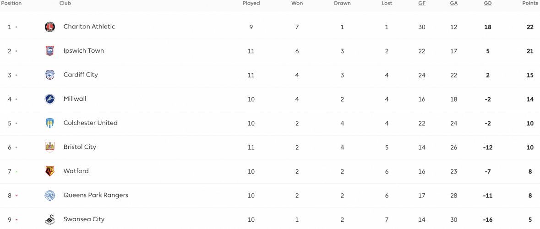Open the Queens Park Rangers name link
Viewport: 540px width, 229px height.
(x=96, y=195)
